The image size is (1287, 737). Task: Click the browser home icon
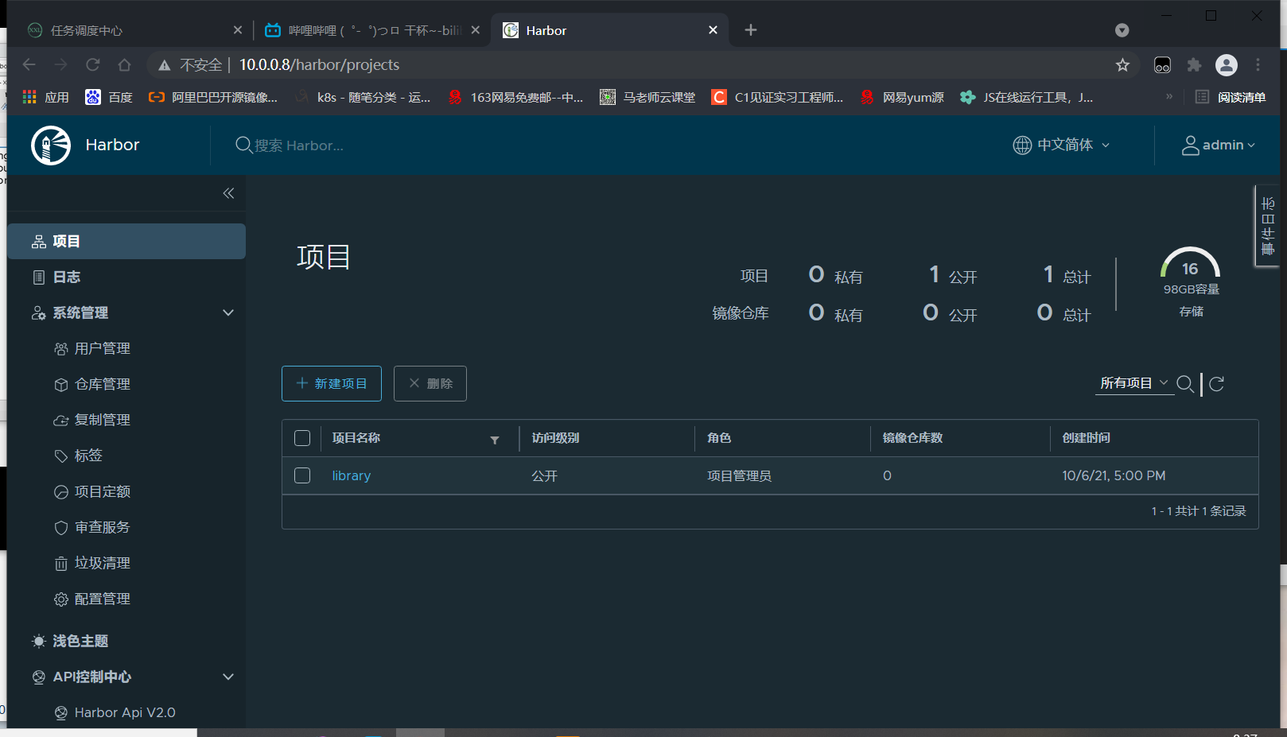click(x=125, y=64)
